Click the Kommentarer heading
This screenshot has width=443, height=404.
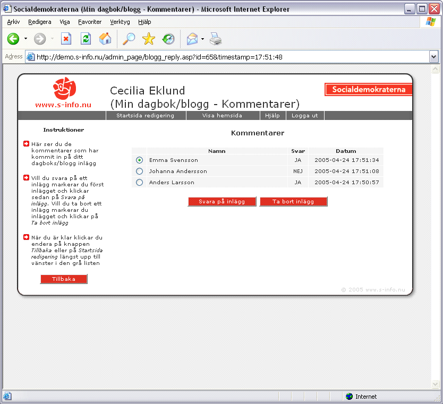258,133
